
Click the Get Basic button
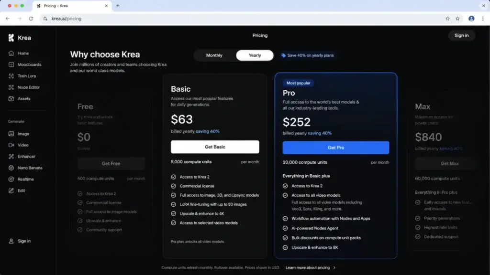point(215,147)
